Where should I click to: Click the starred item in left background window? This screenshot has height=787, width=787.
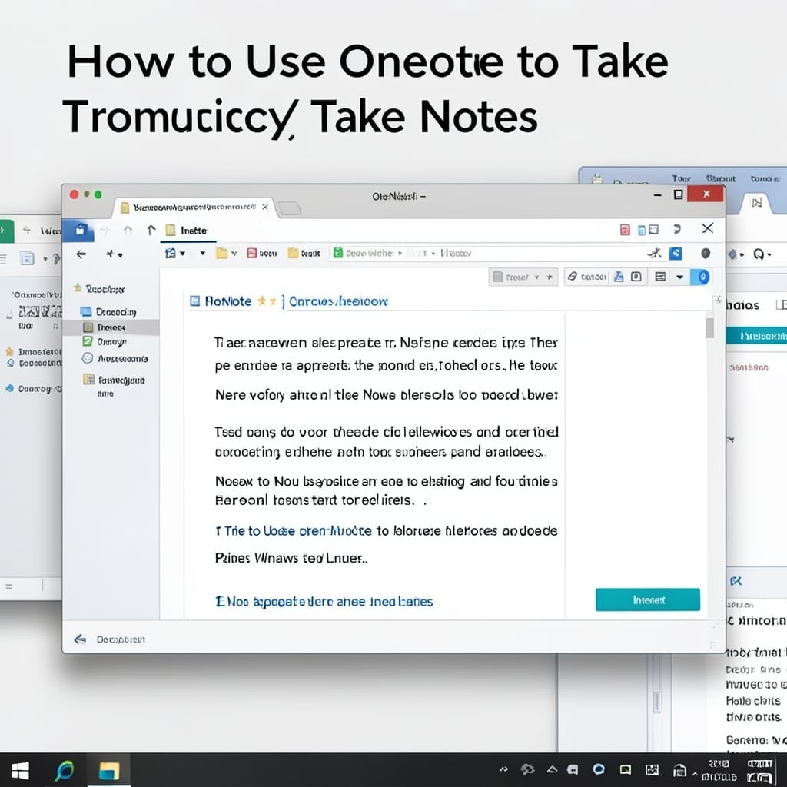tap(33, 351)
